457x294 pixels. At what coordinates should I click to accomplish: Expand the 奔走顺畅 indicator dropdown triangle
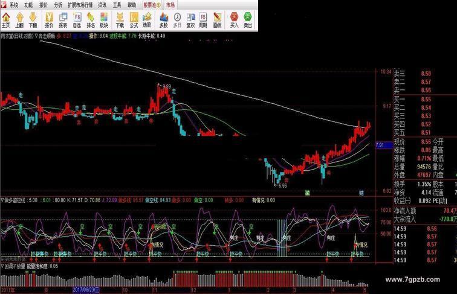pyautogui.click(x=36, y=36)
